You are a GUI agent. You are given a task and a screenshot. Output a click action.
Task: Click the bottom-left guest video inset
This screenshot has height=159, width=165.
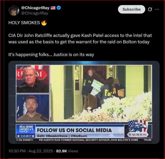(33, 108)
